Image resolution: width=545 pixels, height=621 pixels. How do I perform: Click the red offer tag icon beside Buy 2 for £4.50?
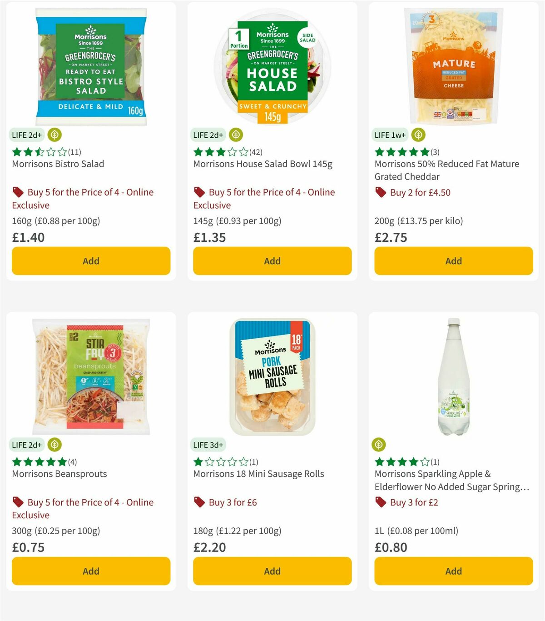[381, 192]
